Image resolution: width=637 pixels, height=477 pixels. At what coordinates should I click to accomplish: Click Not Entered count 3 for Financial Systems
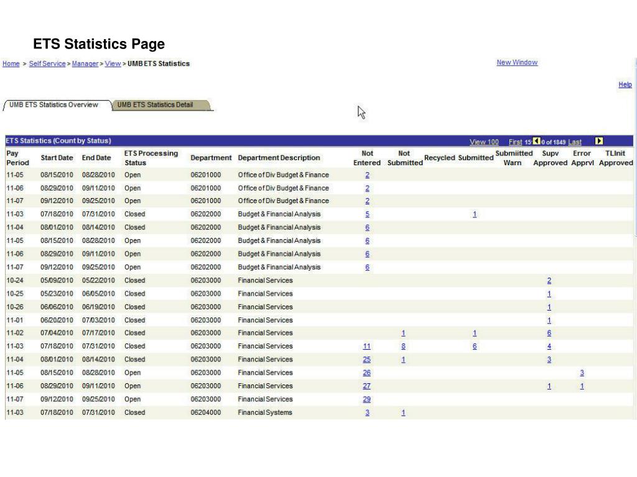(367, 413)
